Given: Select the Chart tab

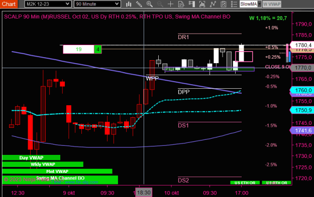Looking at the screenshot, I should (x=9, y=4).
